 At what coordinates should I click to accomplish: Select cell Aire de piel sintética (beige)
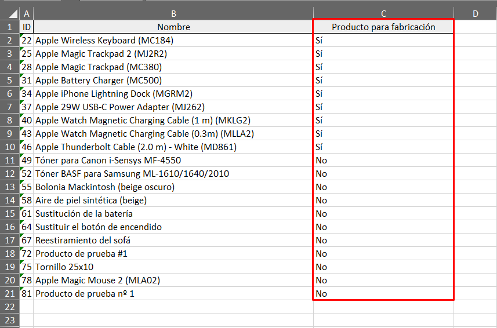point(173,200)
